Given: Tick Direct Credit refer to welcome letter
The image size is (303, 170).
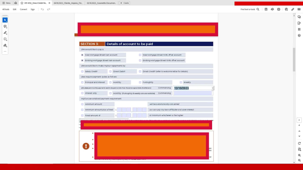Looking at the screenshot, I should tap(140, 72).
